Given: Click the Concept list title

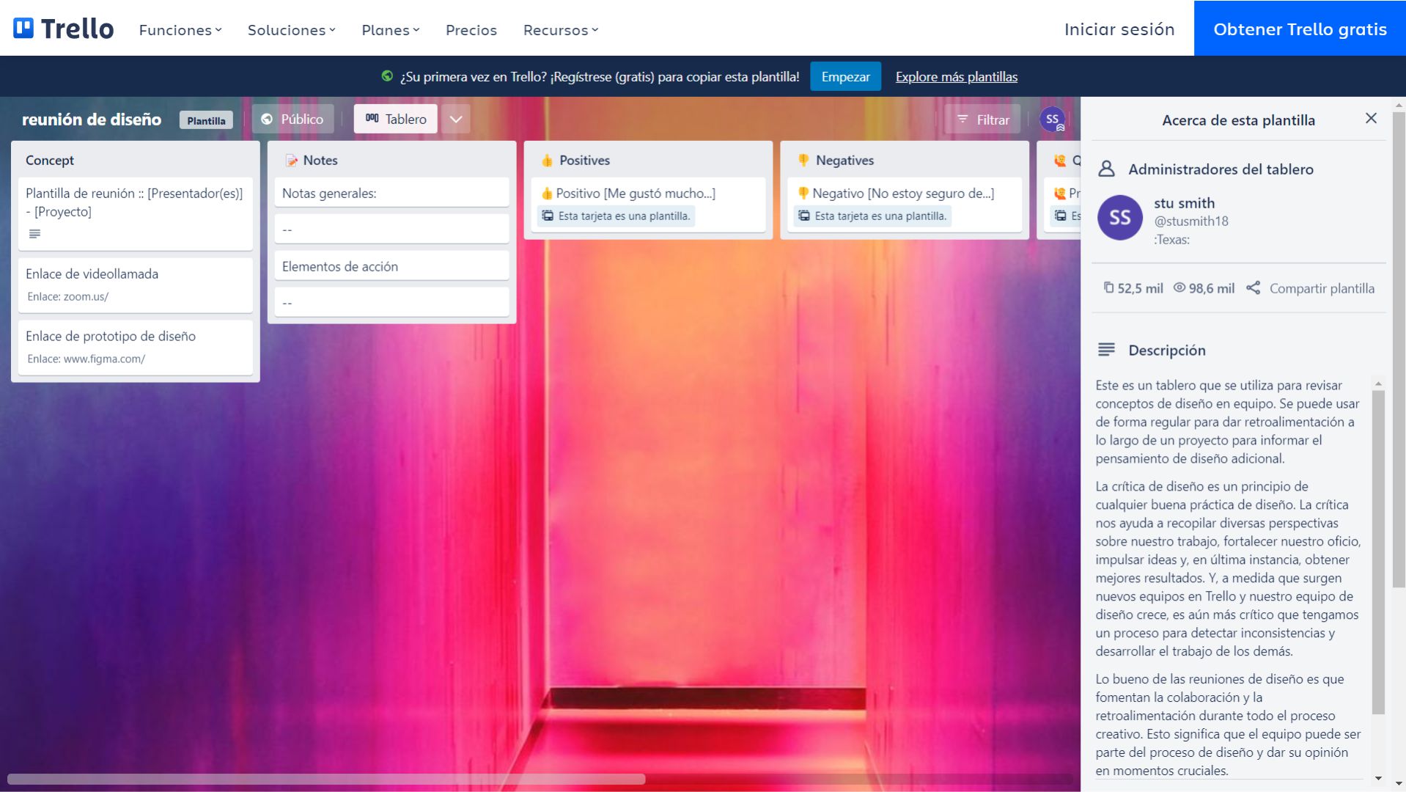Looking at the screenshot, I should click(50, 160).
